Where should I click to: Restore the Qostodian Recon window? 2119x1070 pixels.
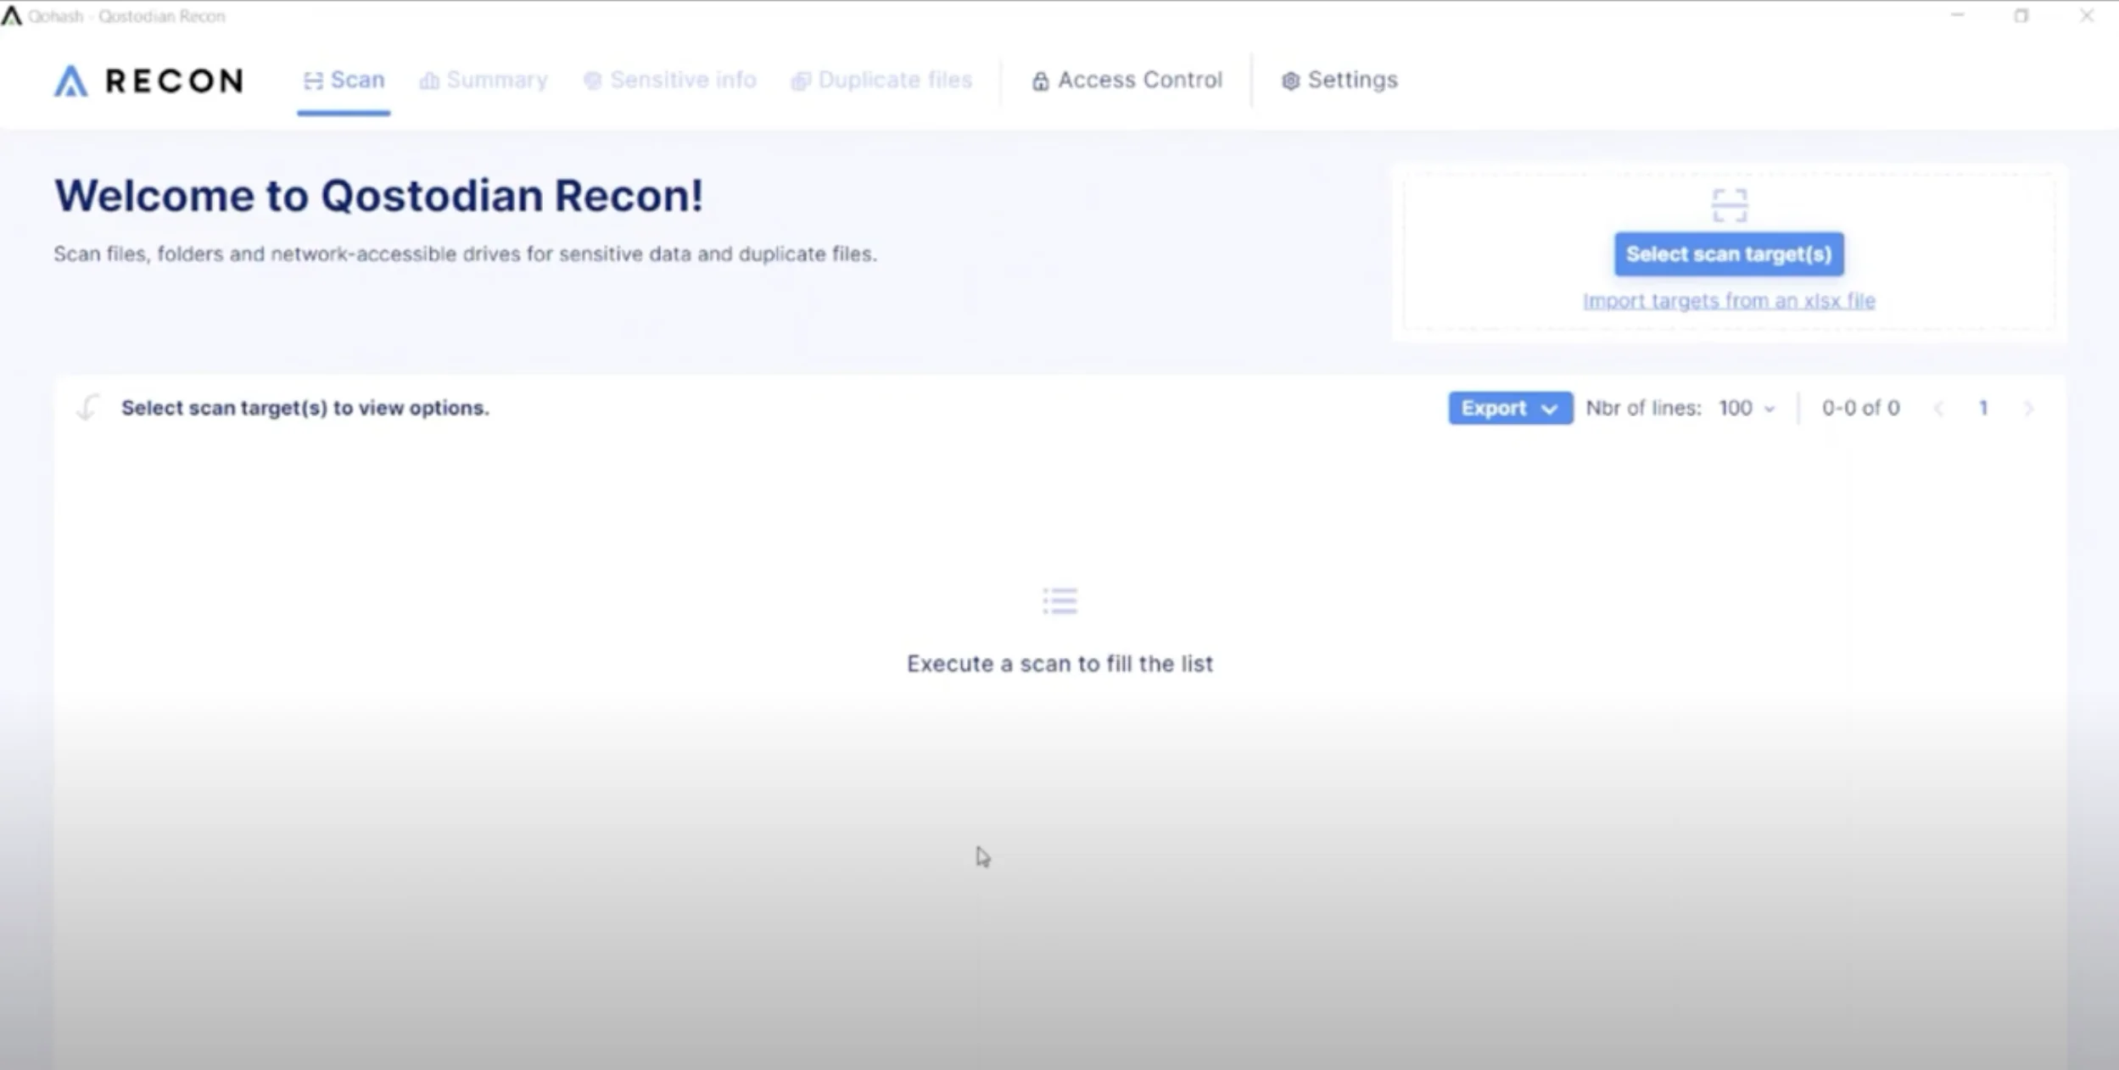[x=2021, y=15]
